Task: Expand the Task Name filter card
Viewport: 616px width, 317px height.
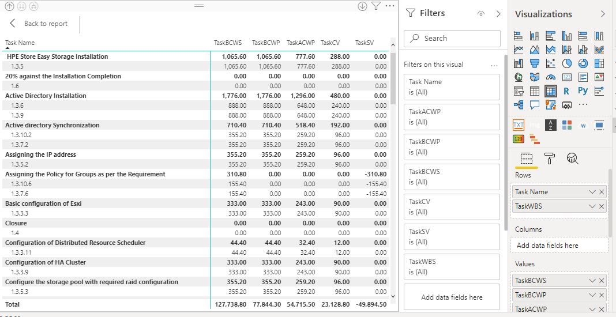Action: 452,87
